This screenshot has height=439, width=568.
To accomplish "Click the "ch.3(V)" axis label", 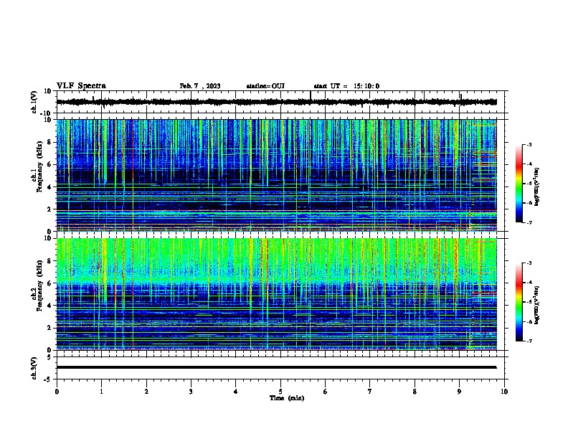I will 34,368.
